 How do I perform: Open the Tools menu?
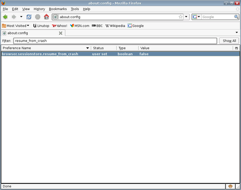(x=75, y=9)
